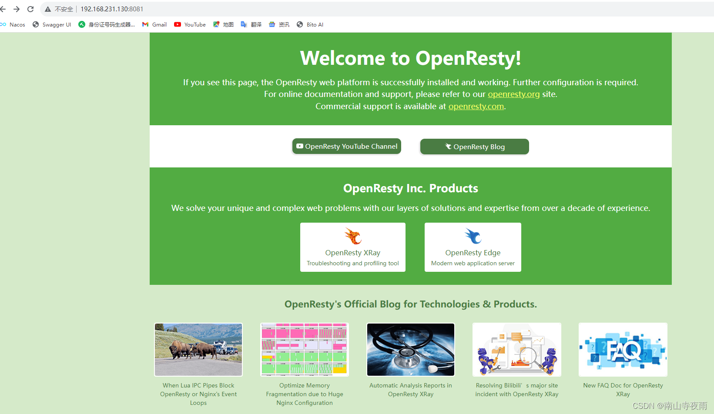Click the translate bookmark icon
This screenshot has width=714, height=414.
tap(244, 24)
